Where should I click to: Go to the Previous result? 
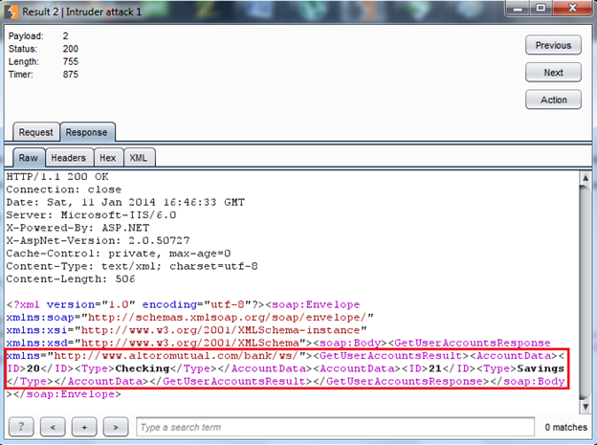click(x=553, y=45)
